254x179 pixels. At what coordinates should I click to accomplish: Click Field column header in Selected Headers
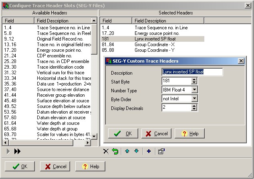[116, 21]
